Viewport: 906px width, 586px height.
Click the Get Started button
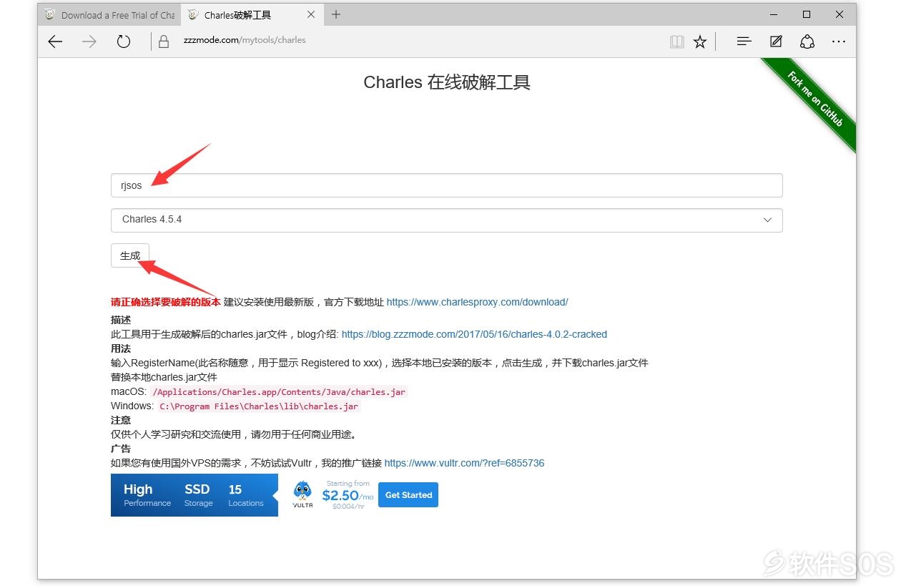pos(408,494)
